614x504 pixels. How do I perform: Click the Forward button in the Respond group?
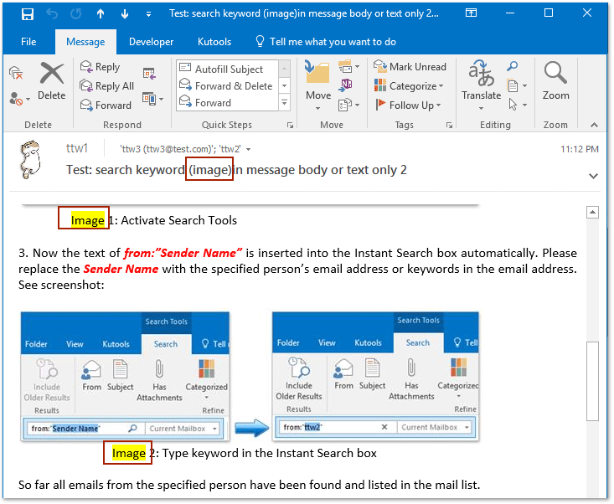pyautogui.click(x=106, y=105)
